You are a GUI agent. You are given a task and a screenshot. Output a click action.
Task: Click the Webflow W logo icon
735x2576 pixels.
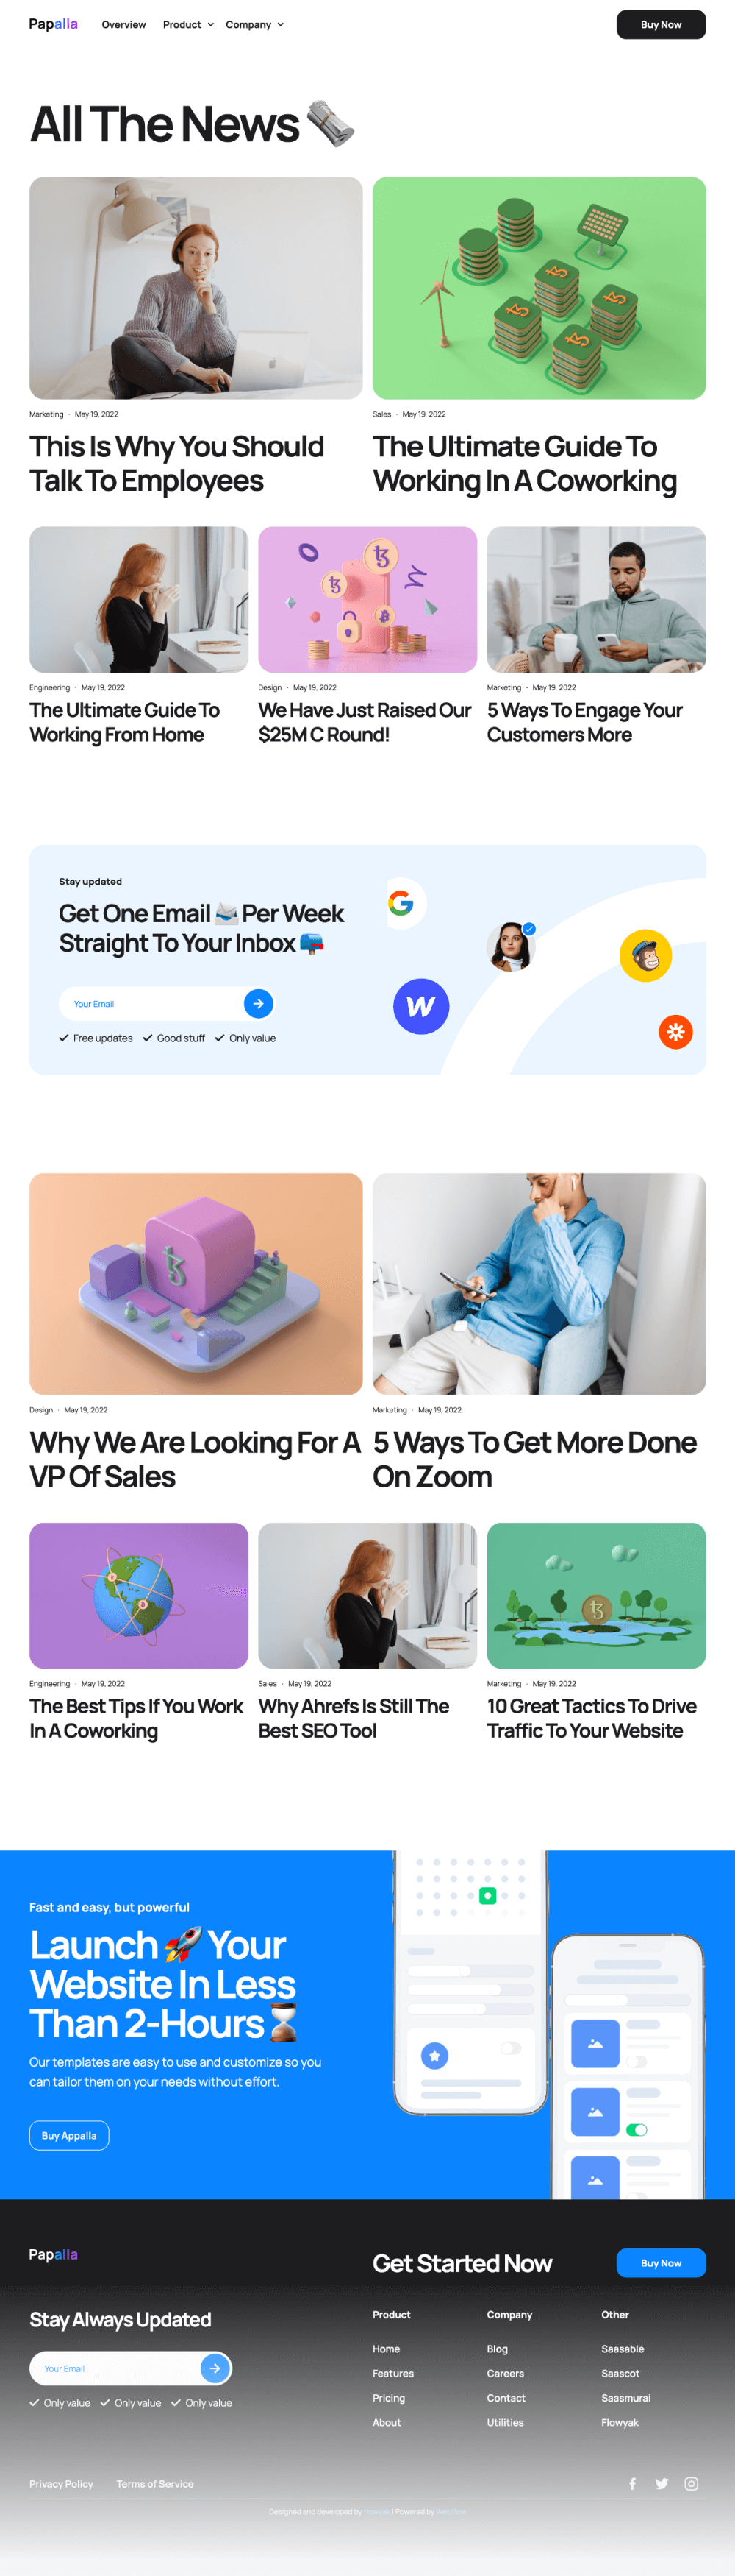pos(421,1006)
